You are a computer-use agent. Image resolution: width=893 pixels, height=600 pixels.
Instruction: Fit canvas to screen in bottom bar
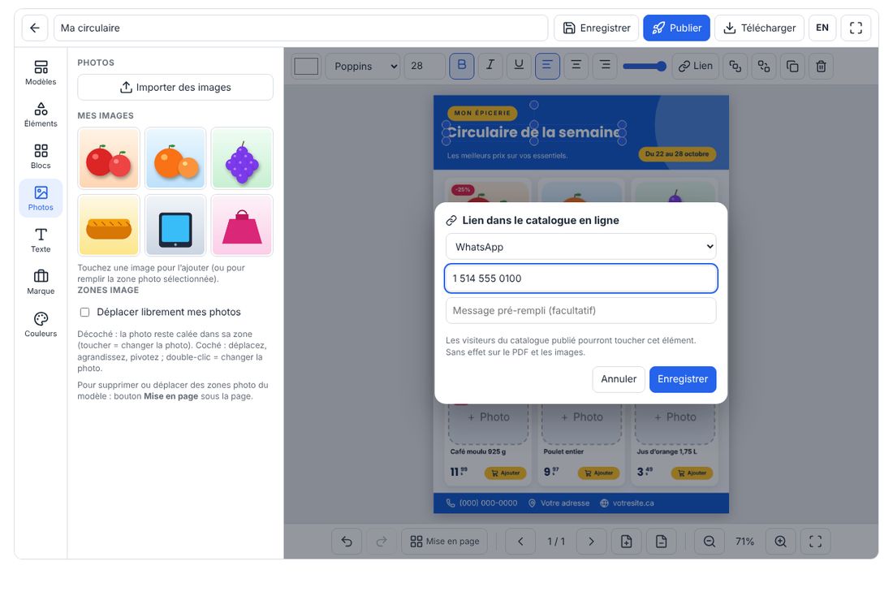click(x=816, y=542)
